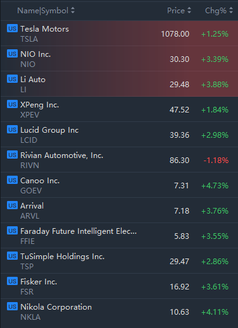238x328 pixels.
Task: Sort list by Name|Symbol column arrows
Action: [x=73, y=10]
